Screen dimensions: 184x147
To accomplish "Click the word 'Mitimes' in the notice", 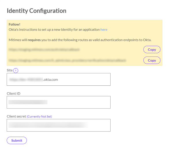I will click(15, 40).
